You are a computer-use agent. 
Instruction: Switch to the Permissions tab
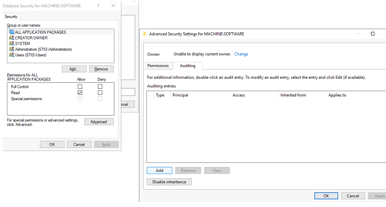click(x=158, y=66)
